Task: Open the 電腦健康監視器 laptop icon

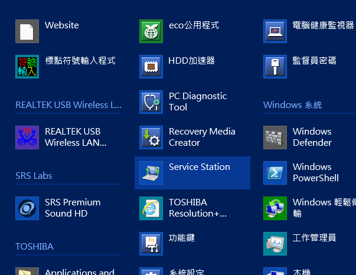Action: tap(275, 31)
